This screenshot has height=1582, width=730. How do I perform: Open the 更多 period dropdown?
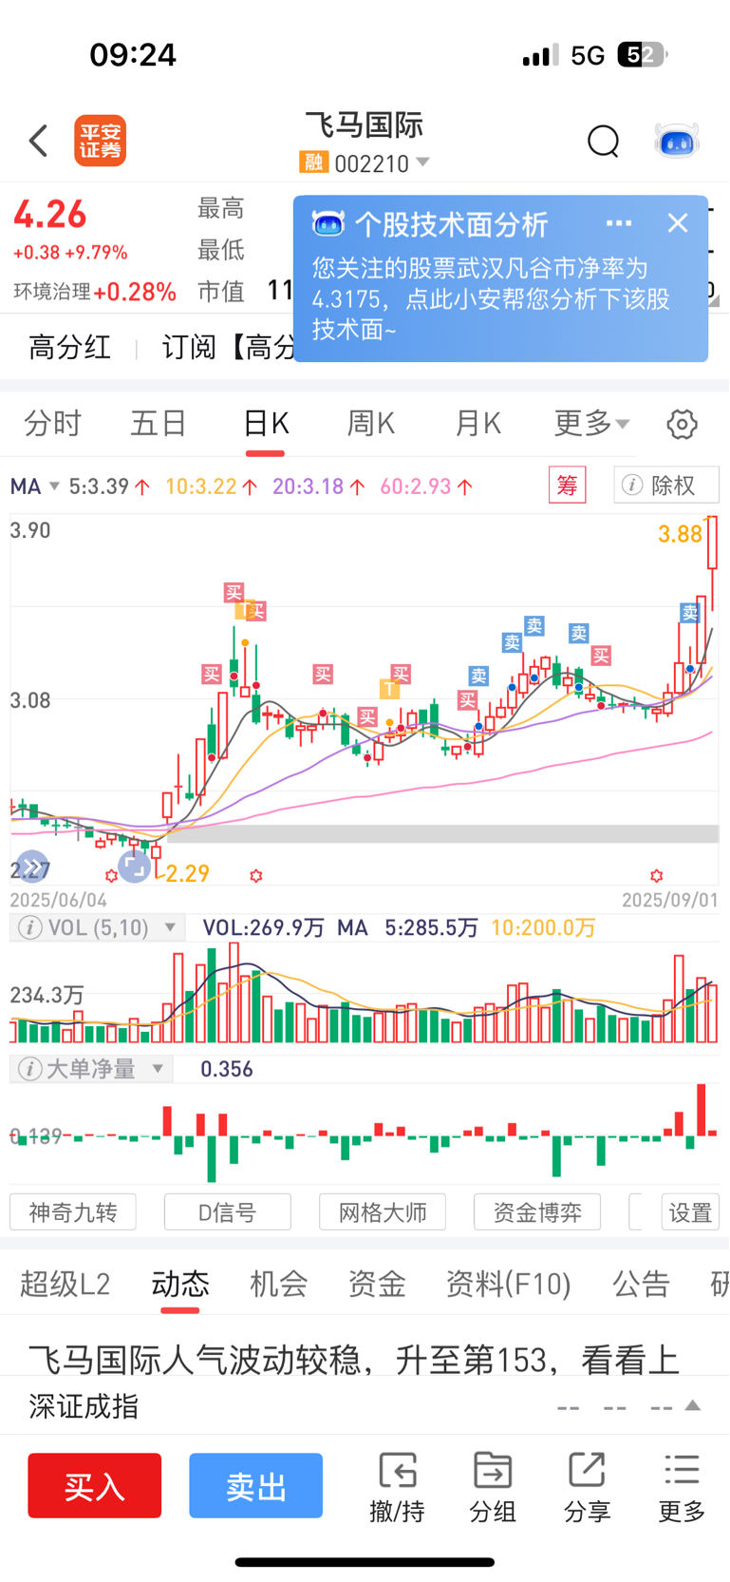pyautogui.click(x=591, y=424)
